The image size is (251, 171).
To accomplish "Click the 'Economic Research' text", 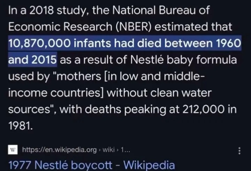I will (x=60, y=26).
